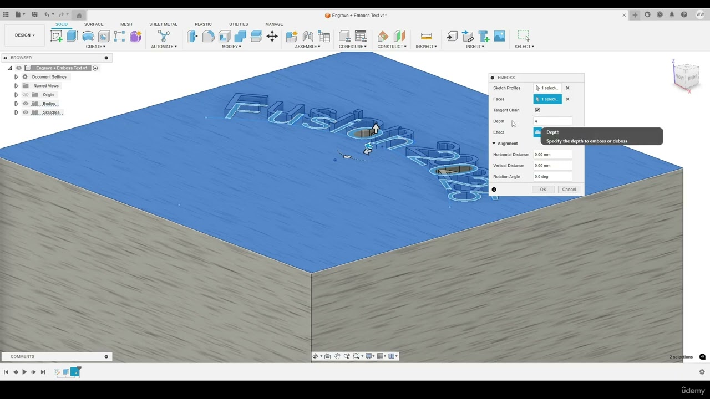Click the Insert Canvas image icon
This screenshot has height=399, width=710.
pos(499,37)
